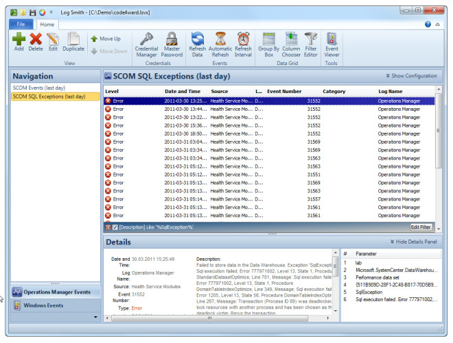Click Refresh Data icon
Viewport: 453px width, 343px height.
click(x=197, y=38)
